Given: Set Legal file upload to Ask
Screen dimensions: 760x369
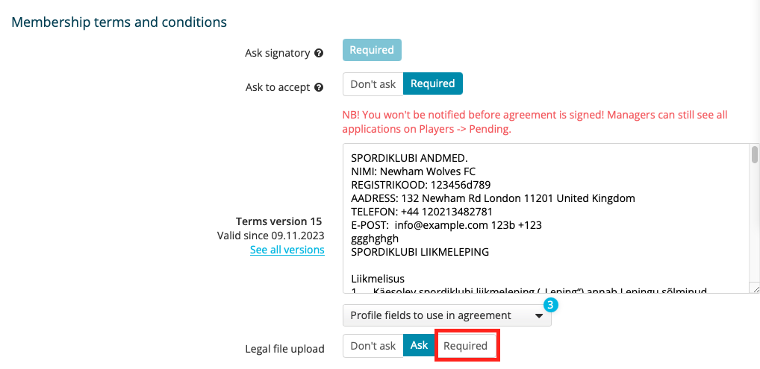Looking at the screenshot, I should (x=419, y=346).
